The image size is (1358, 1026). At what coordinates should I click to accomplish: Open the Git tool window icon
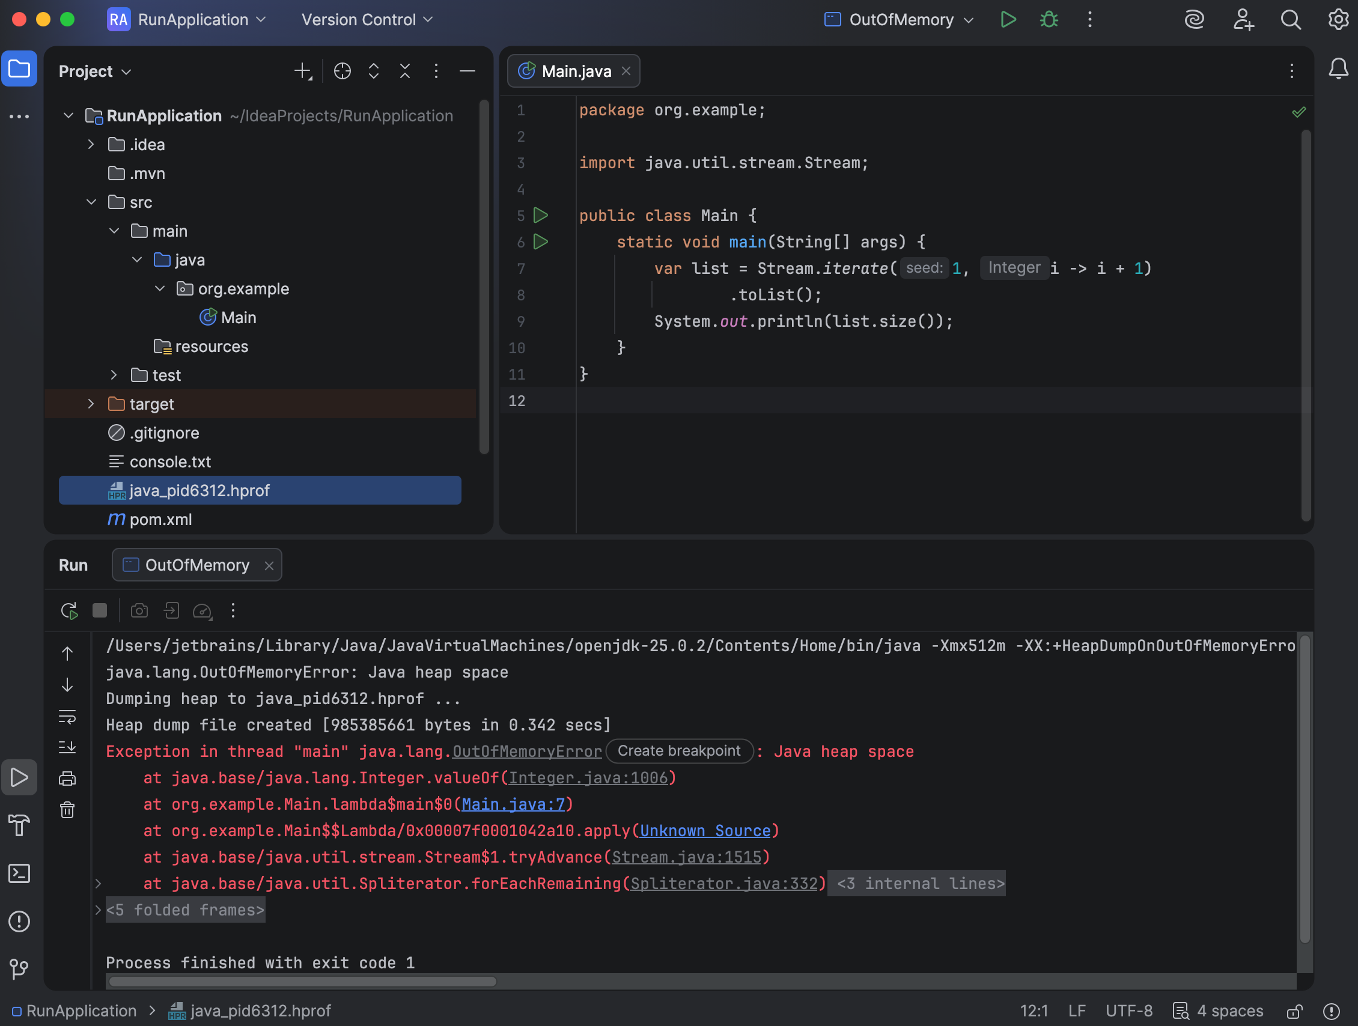tap(19, 969)
